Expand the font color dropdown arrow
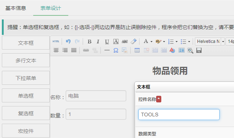234x138 pixels. [151, 41]
